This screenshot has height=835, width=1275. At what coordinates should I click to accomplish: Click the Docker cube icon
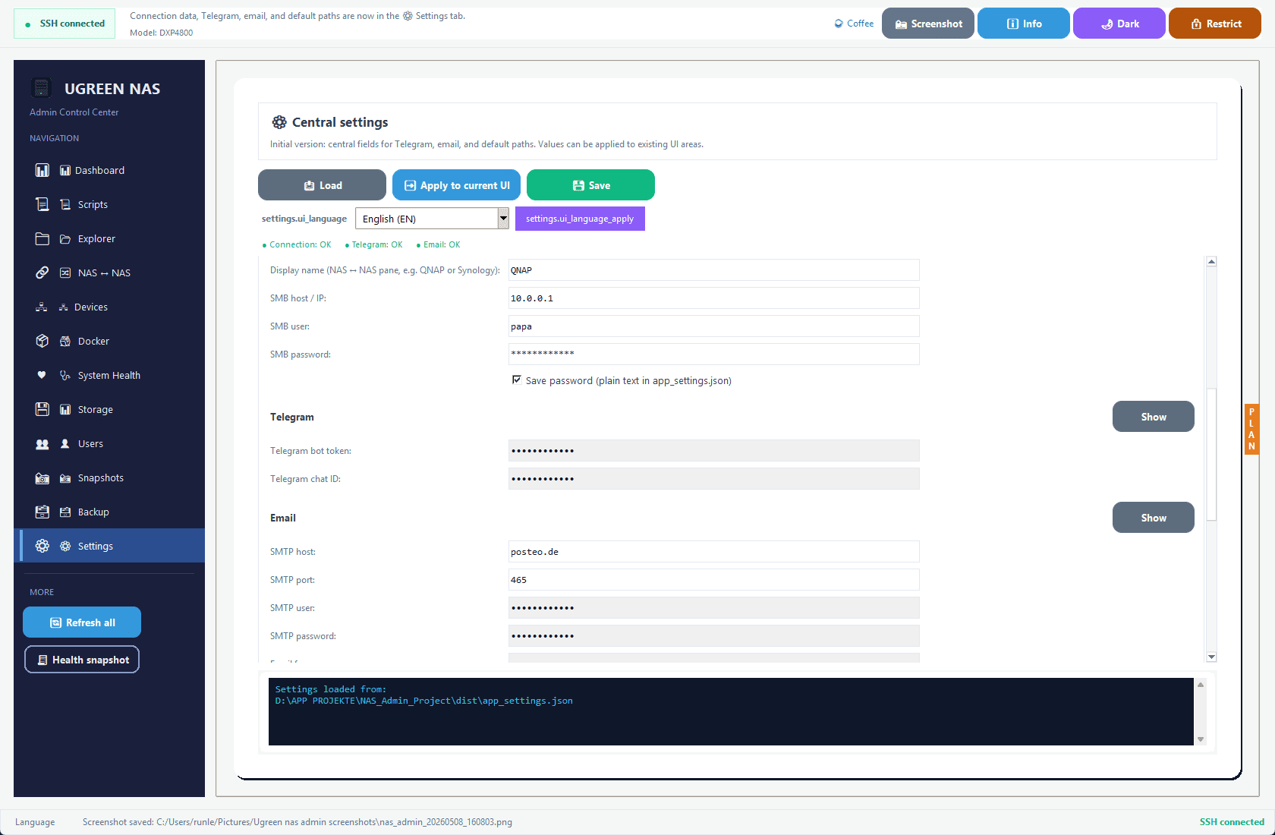pos(42,341)
